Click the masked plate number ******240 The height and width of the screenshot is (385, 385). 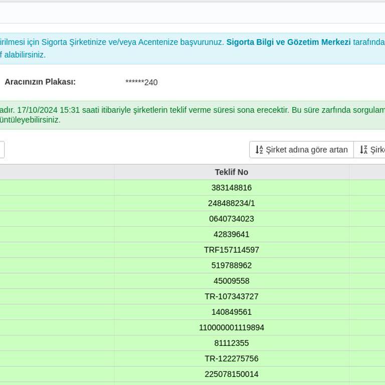(x=141, y=82)
